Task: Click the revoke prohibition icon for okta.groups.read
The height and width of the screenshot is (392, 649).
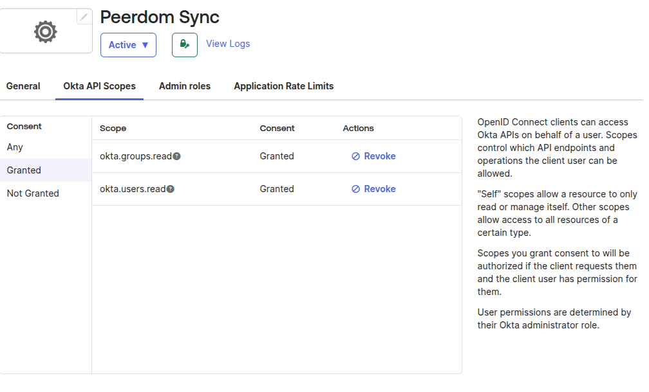Action: (x=355, y=156)
